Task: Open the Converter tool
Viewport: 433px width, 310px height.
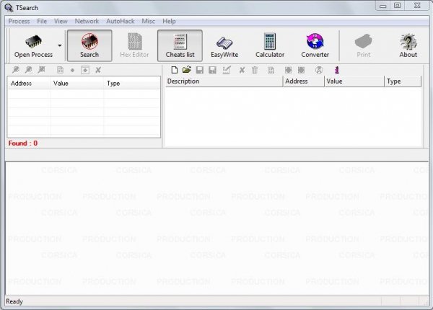Action: (x=315, y=46)
